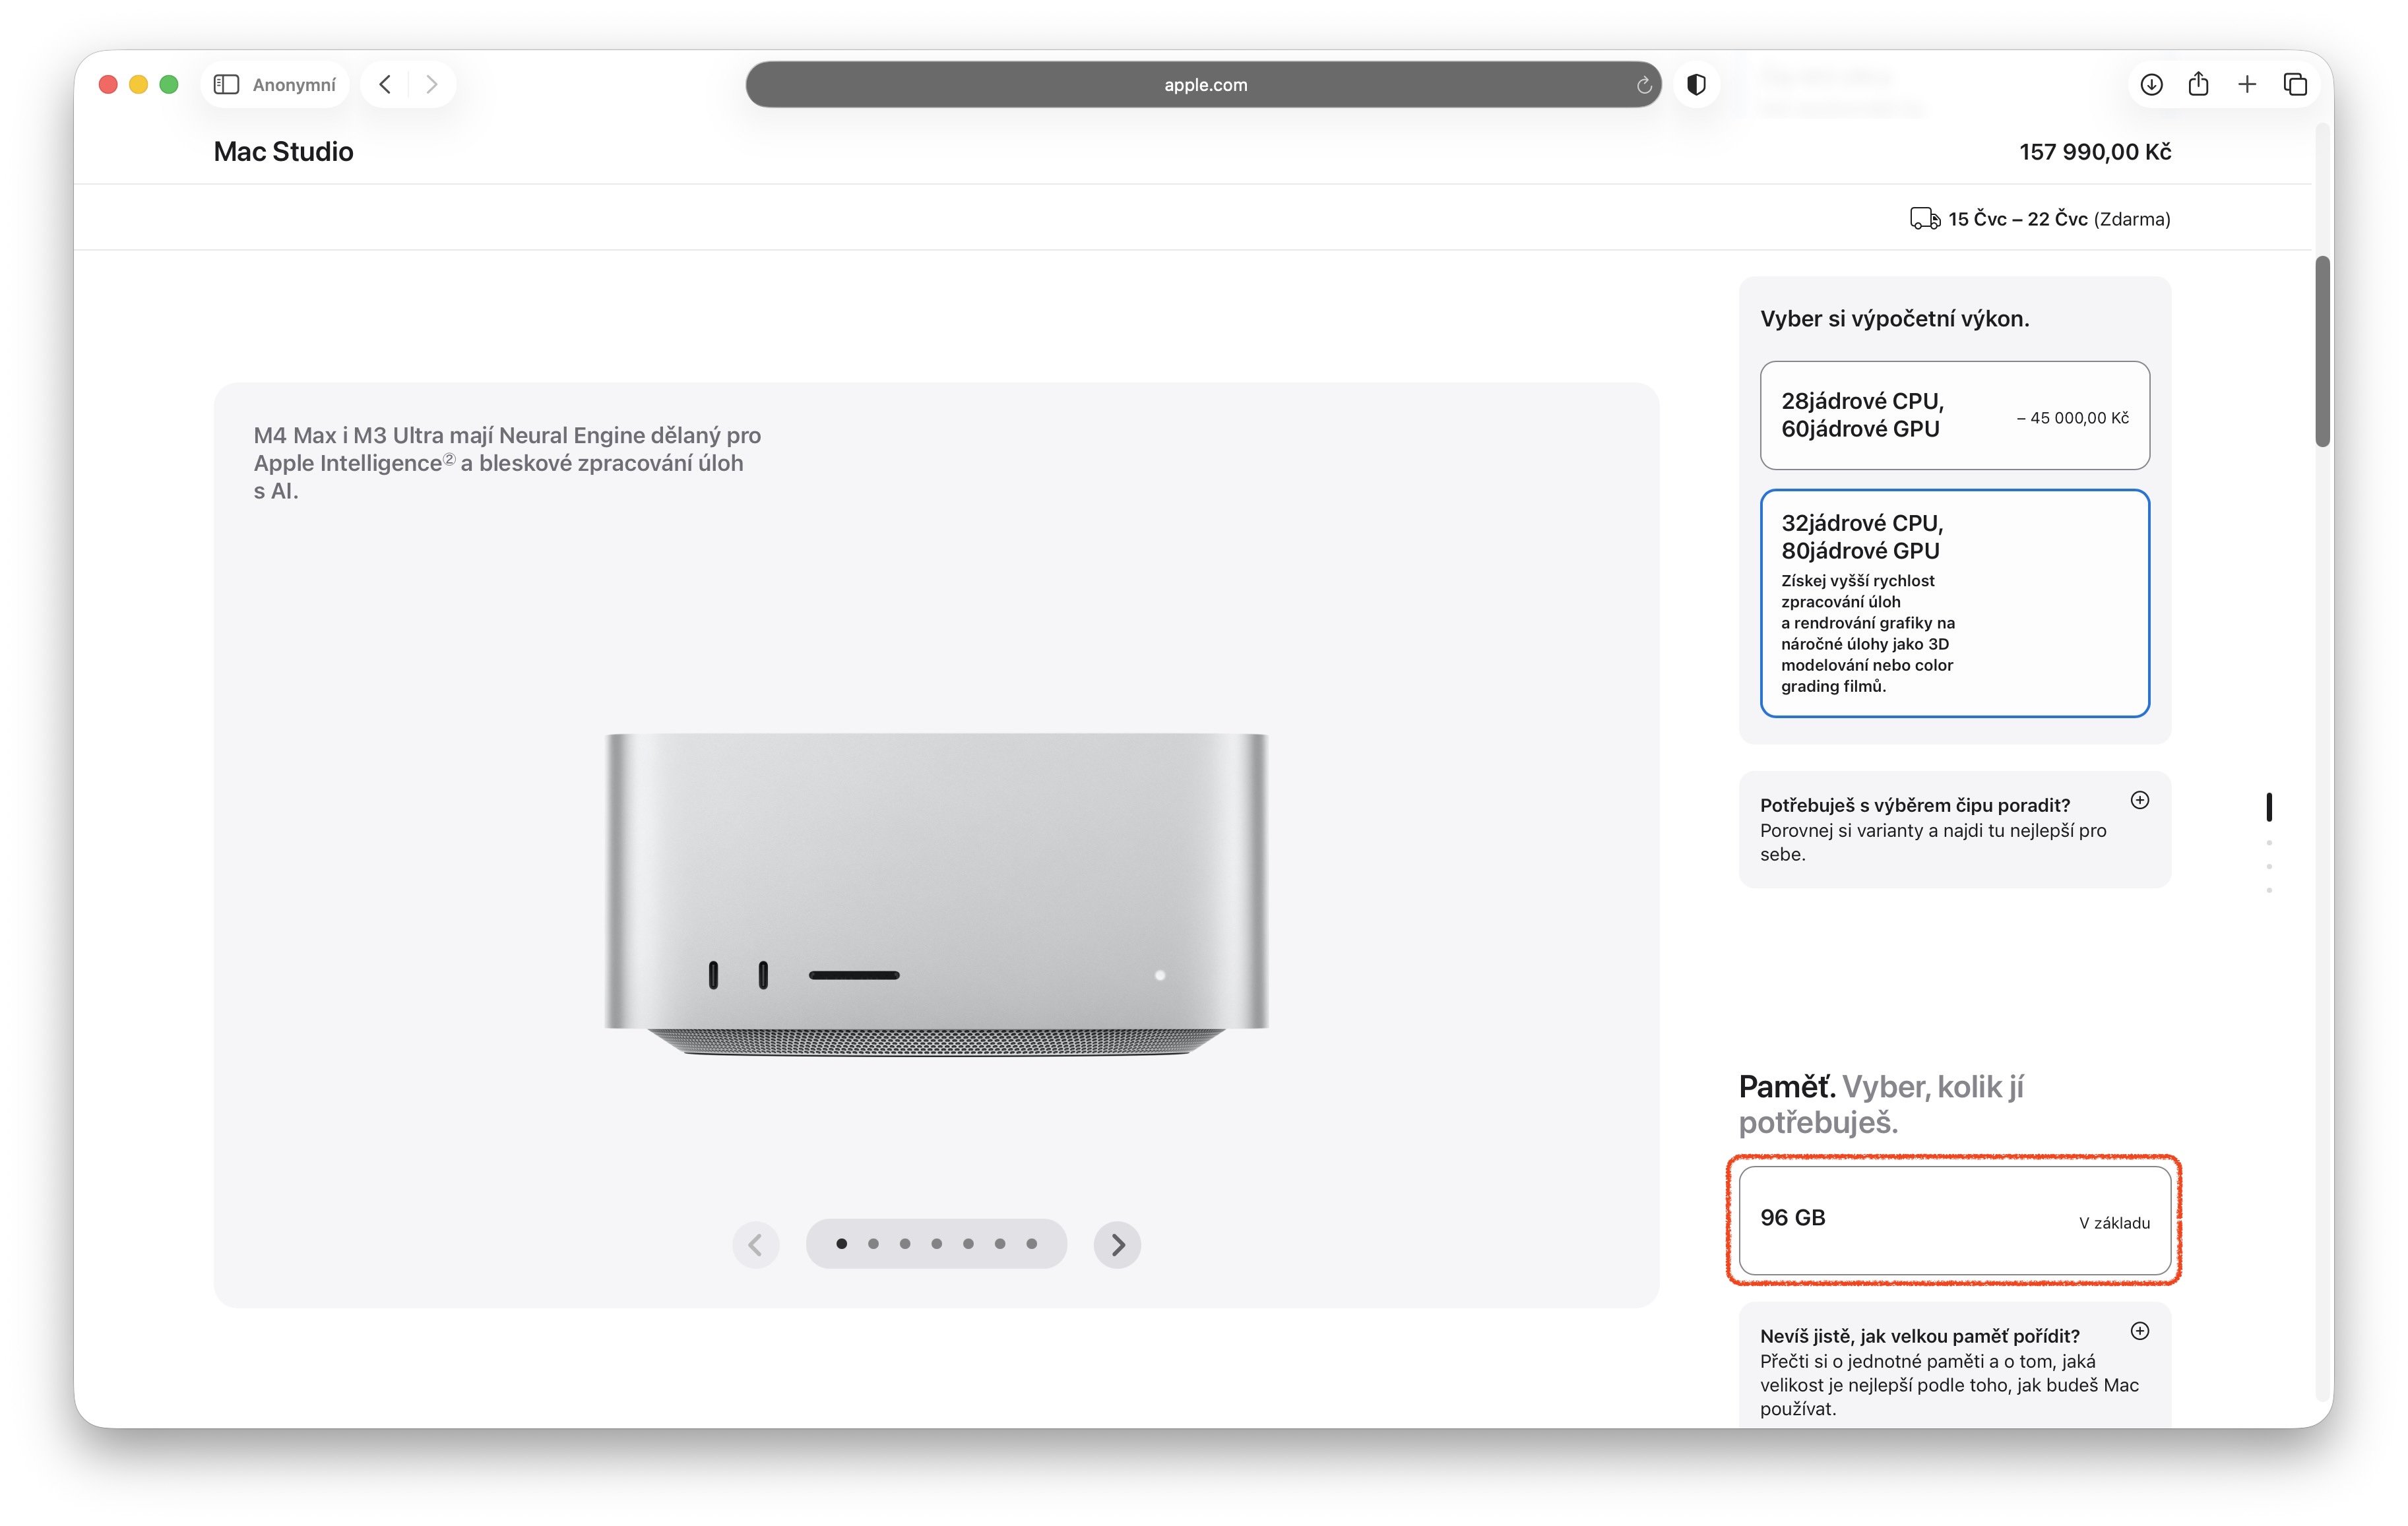
Task: Go back with the back arrow
Action: point(385,85)
